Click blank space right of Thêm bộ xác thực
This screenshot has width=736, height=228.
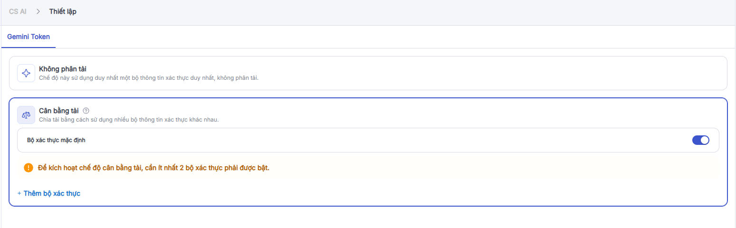pyautogui.click(x=333, y=193)
